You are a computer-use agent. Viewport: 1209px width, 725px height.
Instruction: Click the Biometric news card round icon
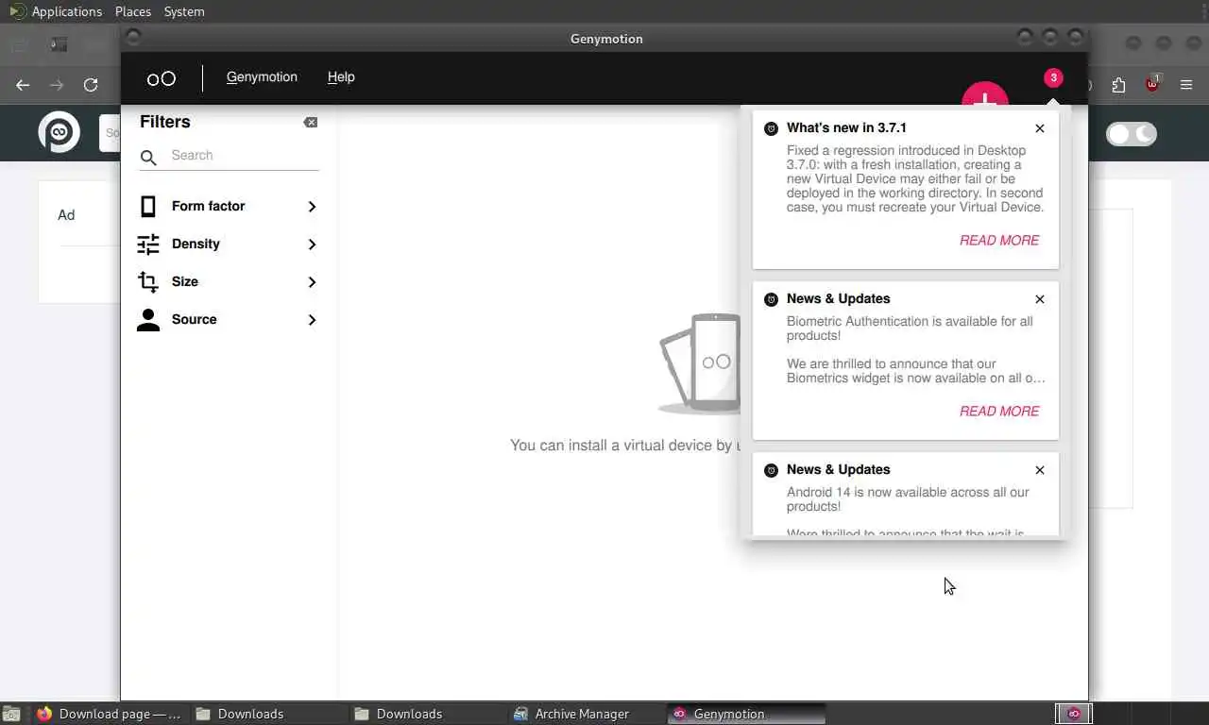[x=771, y=299]
